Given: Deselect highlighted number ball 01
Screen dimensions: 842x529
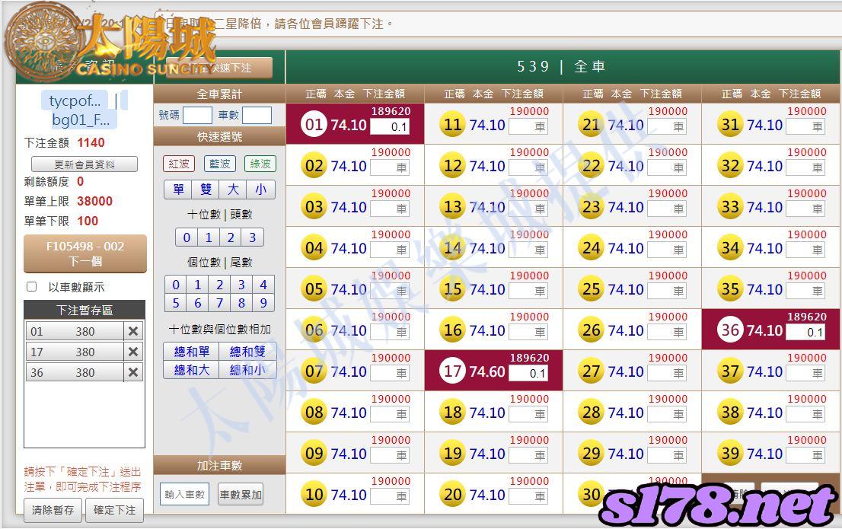Looking at the screenshot, I should [314, 125].
